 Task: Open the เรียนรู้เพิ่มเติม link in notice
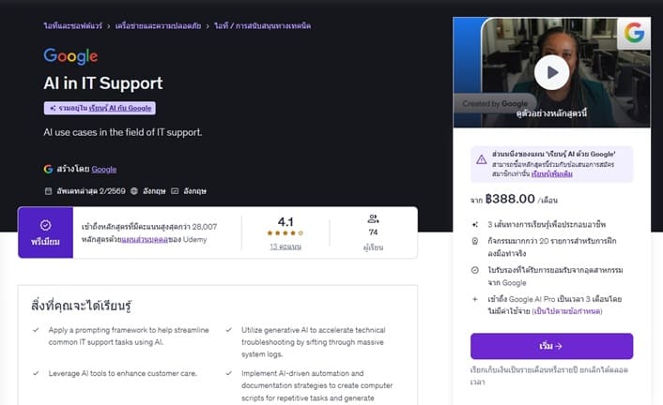point(552,174)
